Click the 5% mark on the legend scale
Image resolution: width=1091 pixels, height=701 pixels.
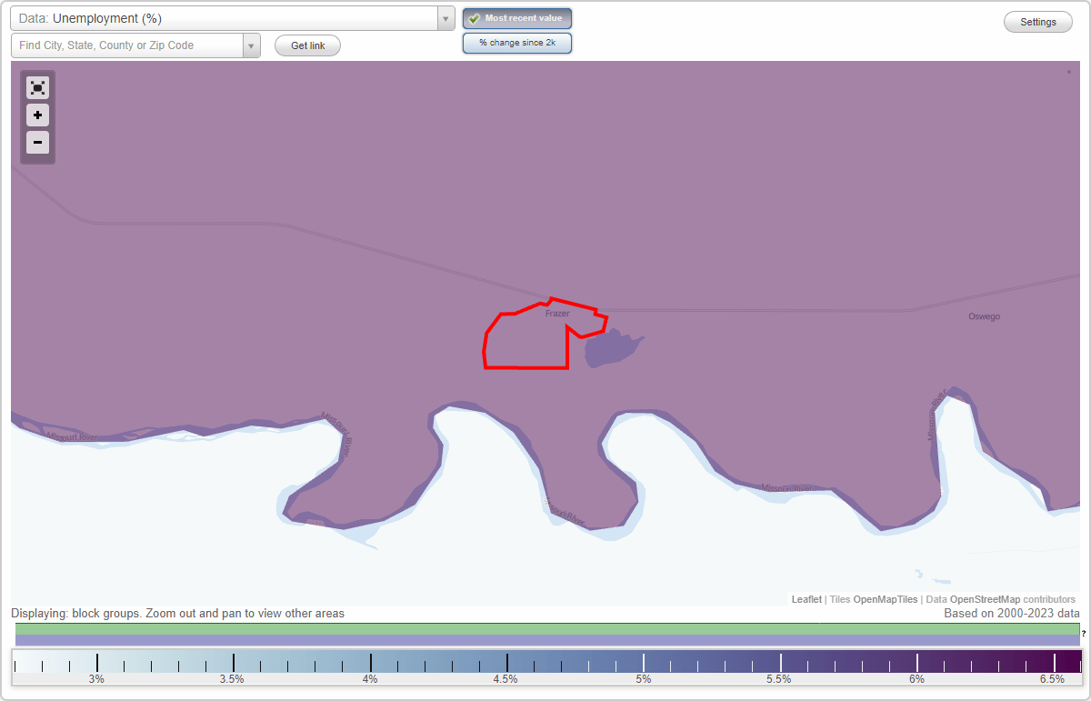pyautogui.click(x=644, y=678)
